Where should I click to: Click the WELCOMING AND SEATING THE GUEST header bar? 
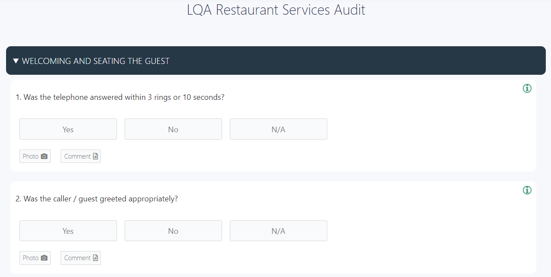click(x=96, y=61)
